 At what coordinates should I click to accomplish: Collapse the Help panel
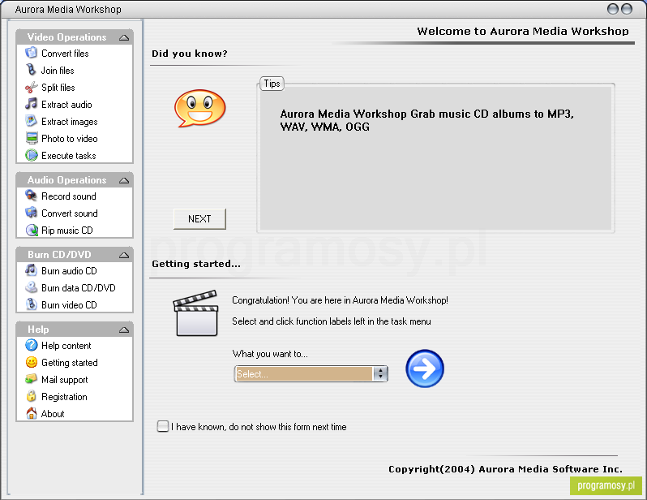[124, 330]
